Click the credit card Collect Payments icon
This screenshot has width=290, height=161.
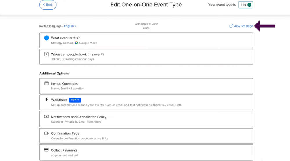coord(46,150)
